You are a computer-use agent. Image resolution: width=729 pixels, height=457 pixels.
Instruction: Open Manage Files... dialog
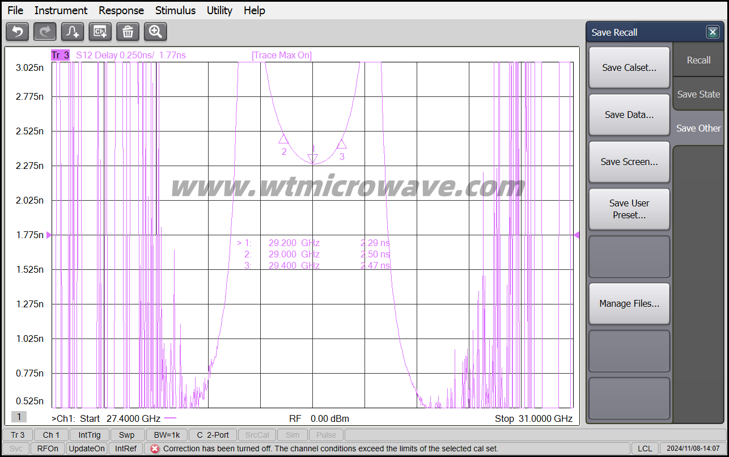pyautogui.click(x=629, y=303)
